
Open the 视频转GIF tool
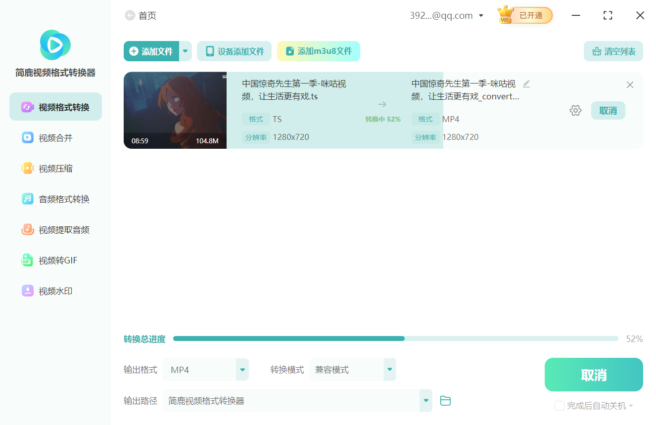55,260
